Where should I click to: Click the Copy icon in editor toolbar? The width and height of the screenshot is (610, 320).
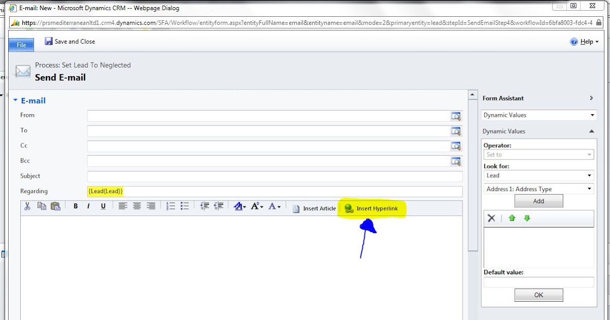[42, 206]
